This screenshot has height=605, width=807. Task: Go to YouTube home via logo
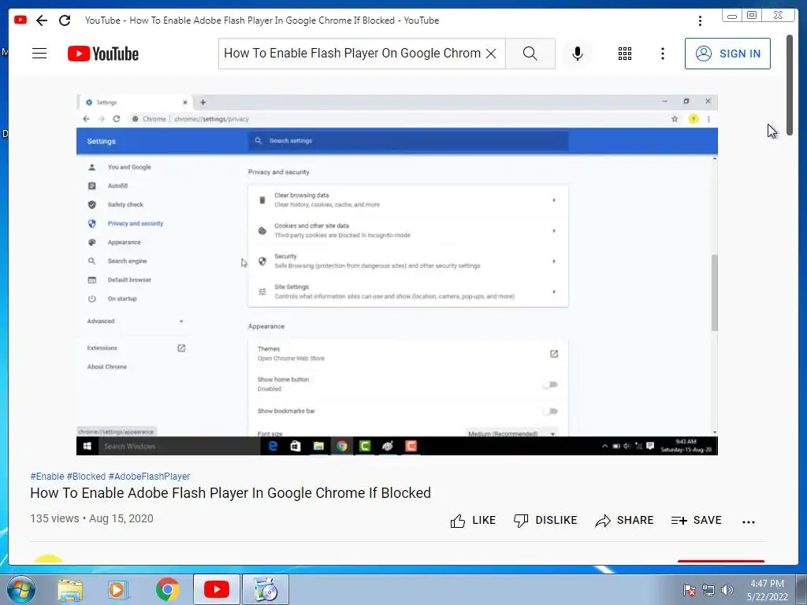[x=103, y=54]
